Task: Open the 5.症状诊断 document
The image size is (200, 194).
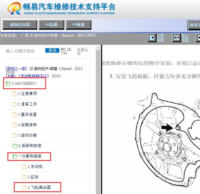Action: [27, 135]
